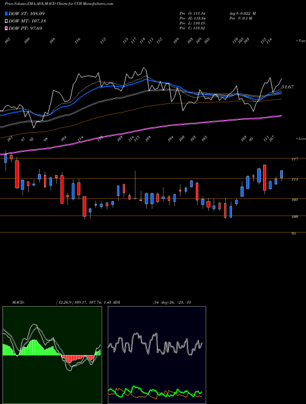
Task: Select the 'DOW PT: 97.69' legend label
Action: tap(25, 28)
